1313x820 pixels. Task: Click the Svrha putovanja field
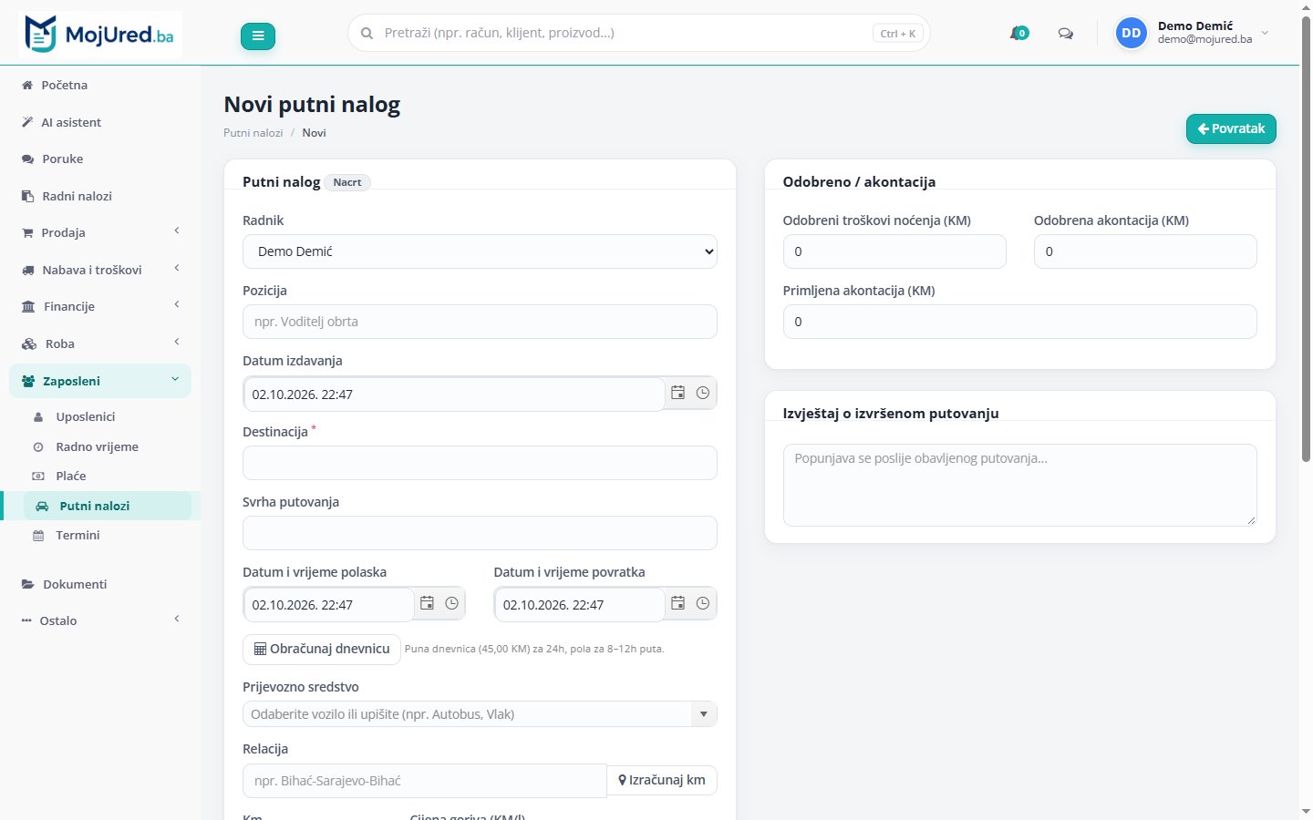(480, 533)
